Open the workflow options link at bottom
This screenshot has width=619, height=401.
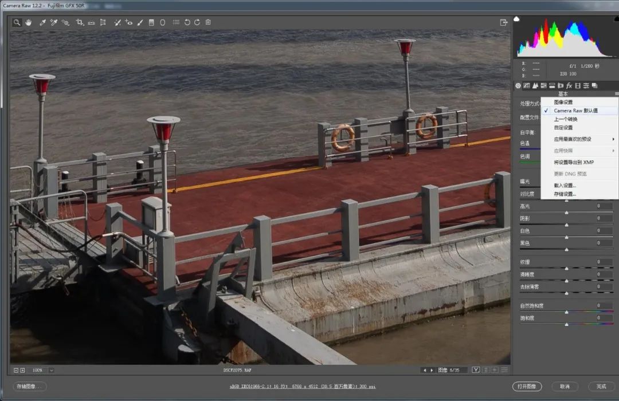pos(310,387)
